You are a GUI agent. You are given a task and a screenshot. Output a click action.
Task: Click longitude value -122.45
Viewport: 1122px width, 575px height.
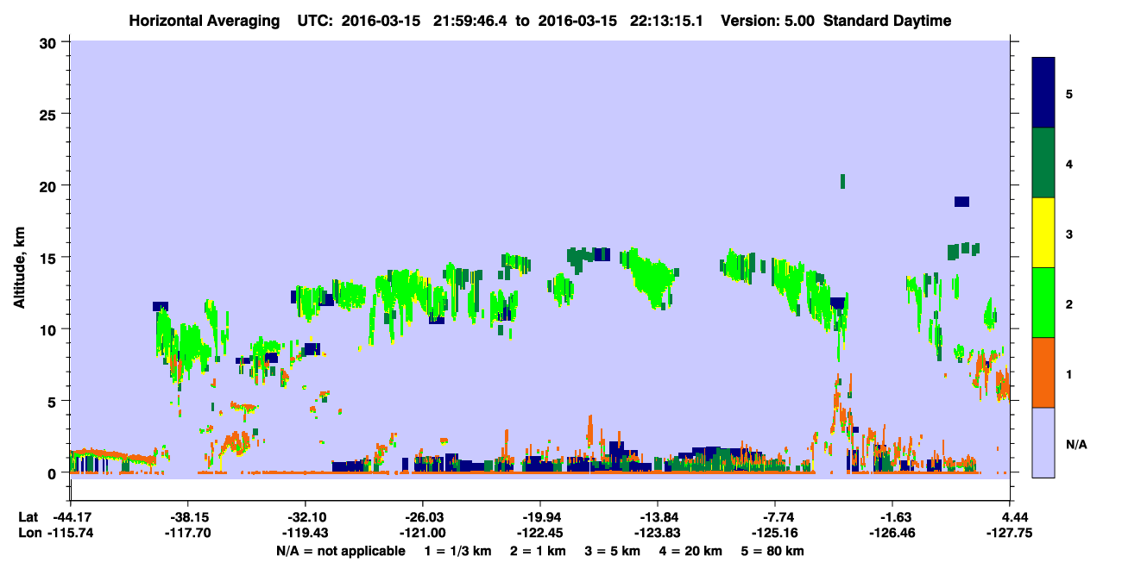[540, 533]
